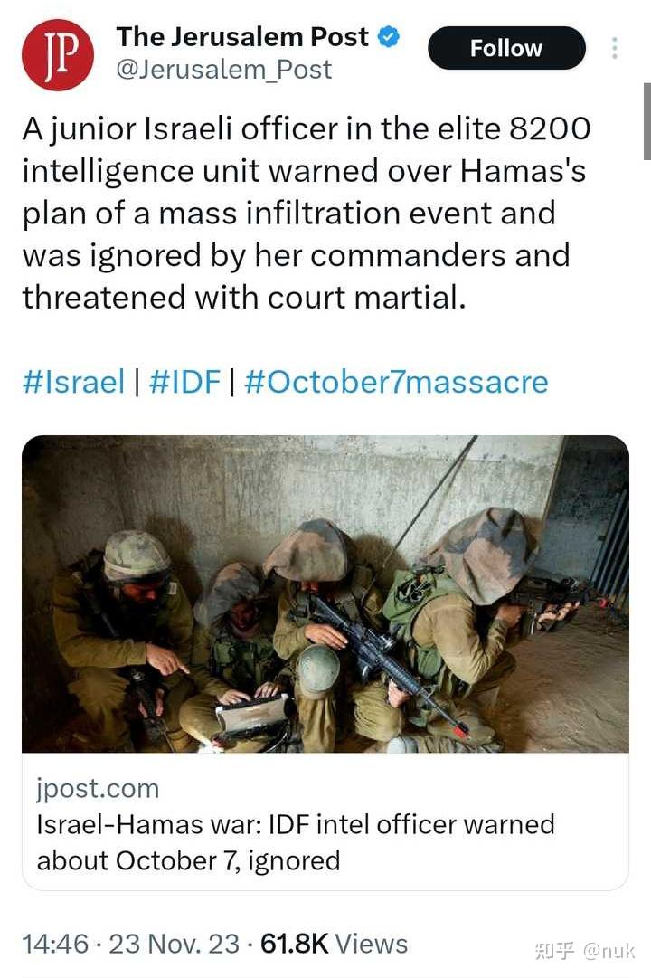Viewport: 651px width, 978px height.
Task: Click the Views label beside the count
Action: (372, 944)
